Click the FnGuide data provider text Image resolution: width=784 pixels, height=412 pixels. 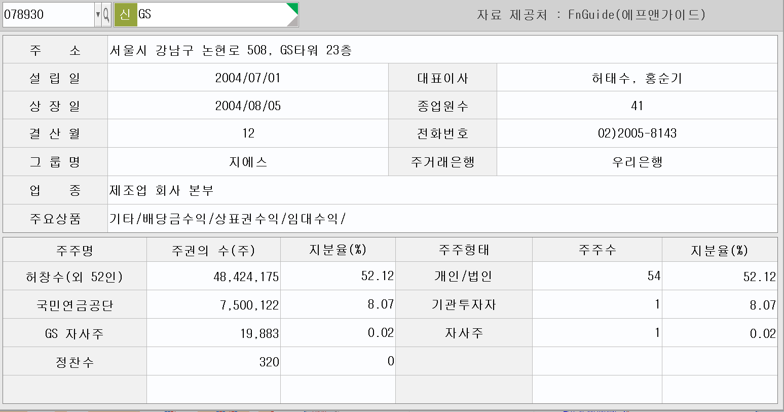click(591, 15)
